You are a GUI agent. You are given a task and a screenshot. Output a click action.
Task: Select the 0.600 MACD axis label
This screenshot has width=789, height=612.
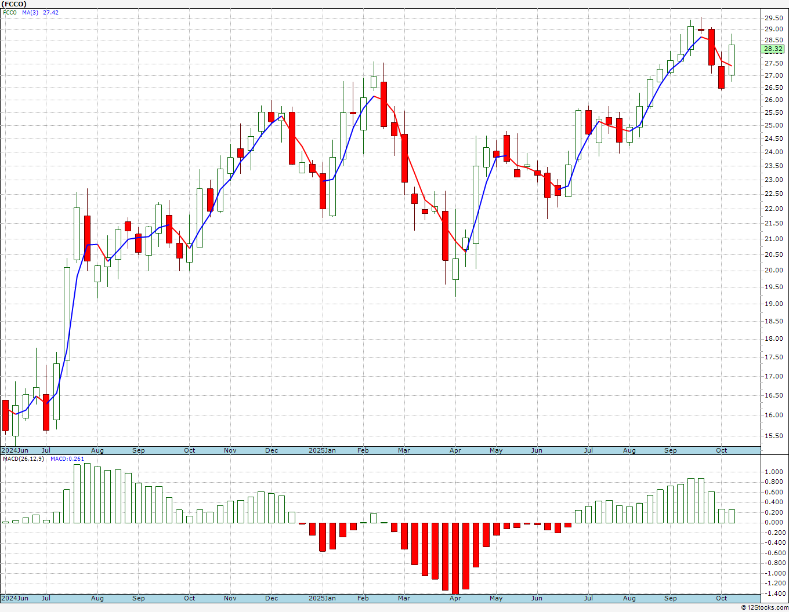[773, 492]
